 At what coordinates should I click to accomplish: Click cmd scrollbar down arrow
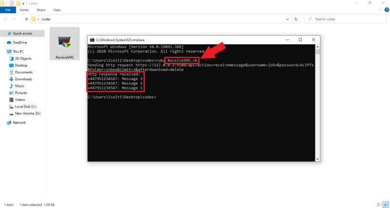[317, 159]
